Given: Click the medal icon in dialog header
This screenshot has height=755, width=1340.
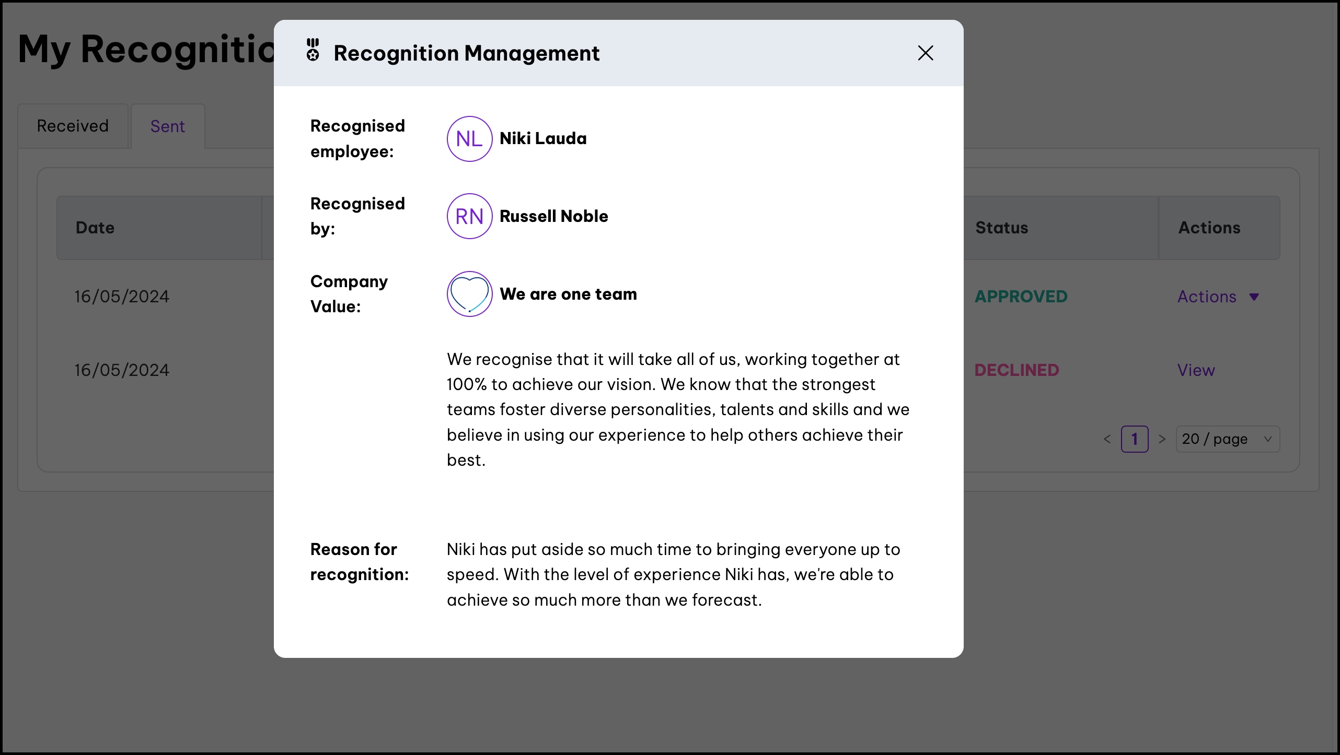Looking at the screenshot, I should click(x=313, y=51).
